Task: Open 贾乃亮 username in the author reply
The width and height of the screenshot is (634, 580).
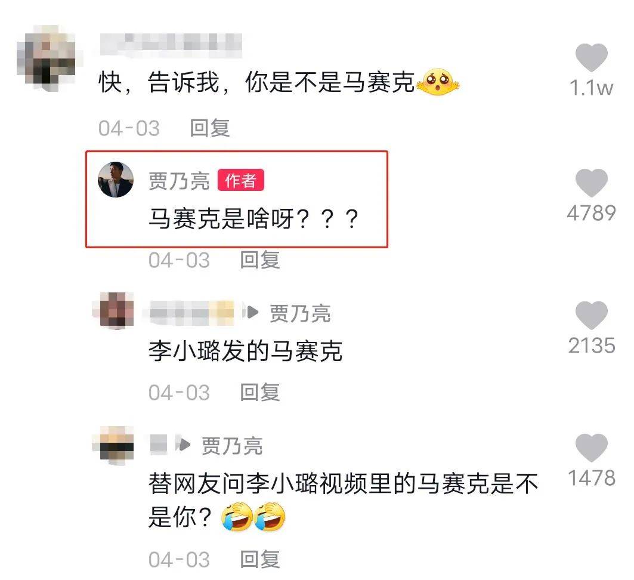Action: coord(179,180)
